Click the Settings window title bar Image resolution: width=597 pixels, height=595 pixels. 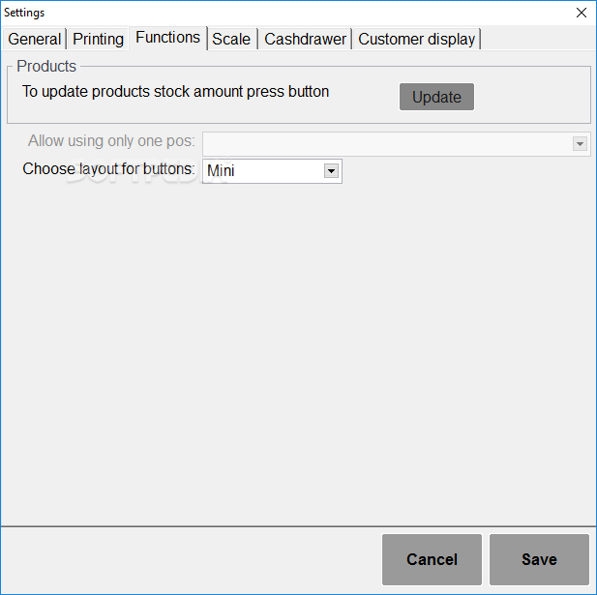[285, 13]
